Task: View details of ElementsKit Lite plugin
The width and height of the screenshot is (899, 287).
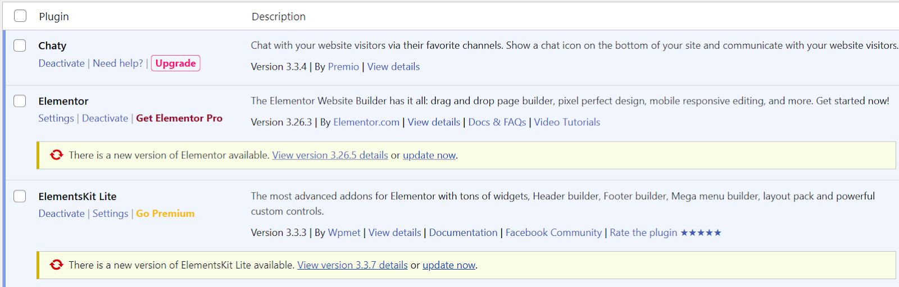Action: pos(394,233)
